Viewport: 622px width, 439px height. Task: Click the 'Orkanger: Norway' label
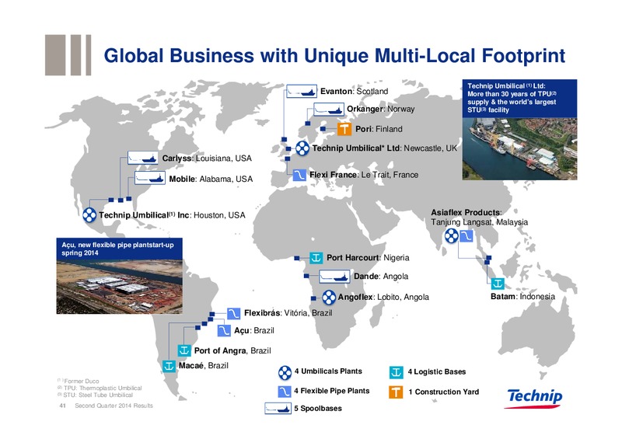[x=381, y=109]
